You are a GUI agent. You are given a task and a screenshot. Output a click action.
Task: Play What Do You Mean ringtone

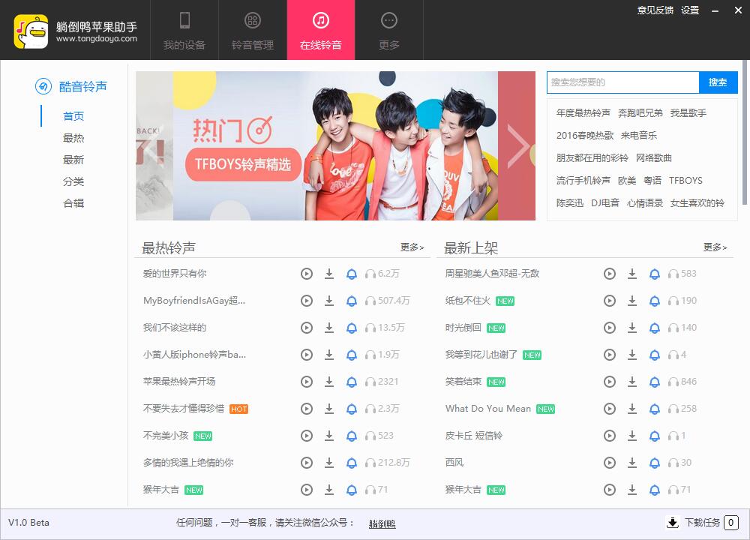609,409
